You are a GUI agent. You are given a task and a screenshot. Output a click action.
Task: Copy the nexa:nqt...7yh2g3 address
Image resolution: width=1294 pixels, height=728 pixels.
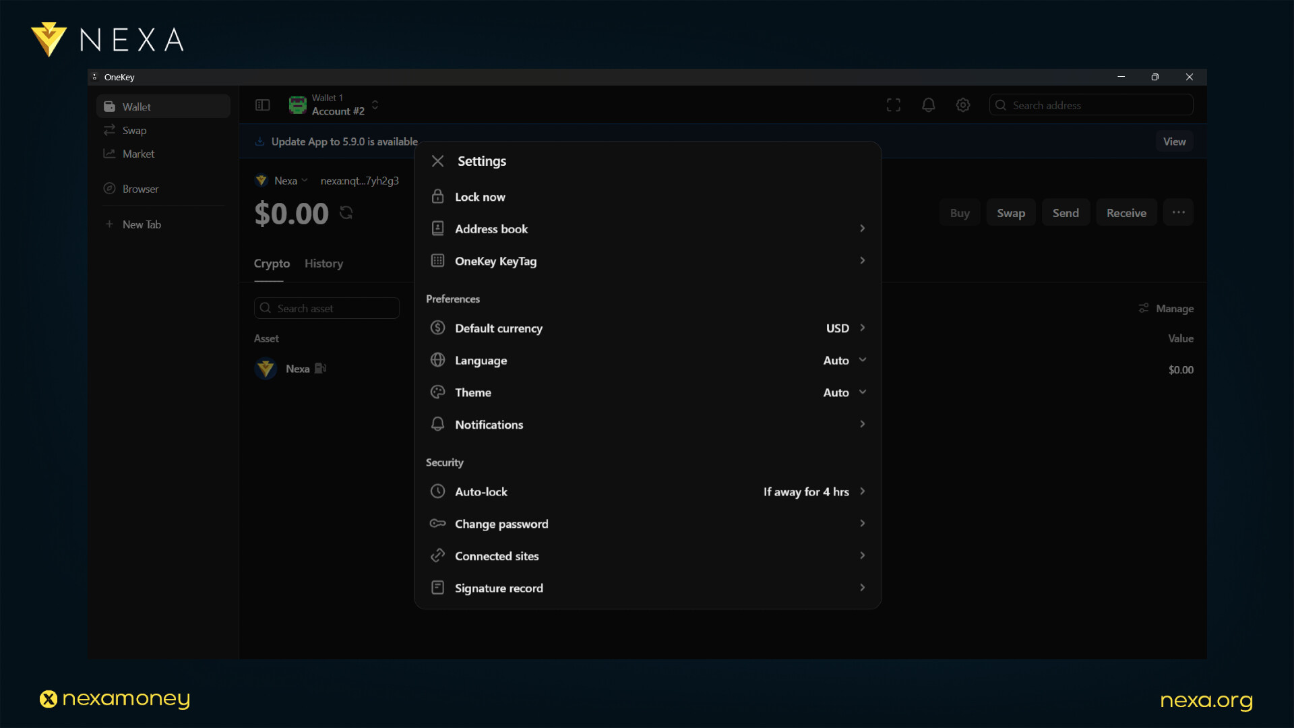[359, 181]
